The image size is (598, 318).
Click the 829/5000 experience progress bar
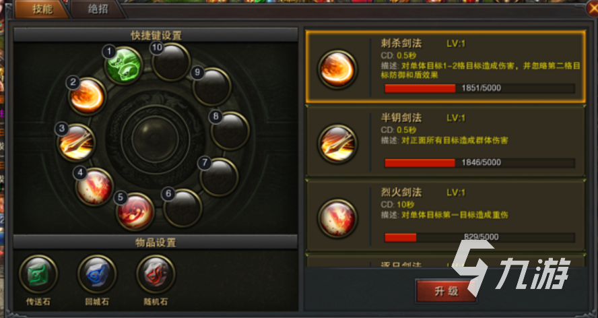(479, 237)
